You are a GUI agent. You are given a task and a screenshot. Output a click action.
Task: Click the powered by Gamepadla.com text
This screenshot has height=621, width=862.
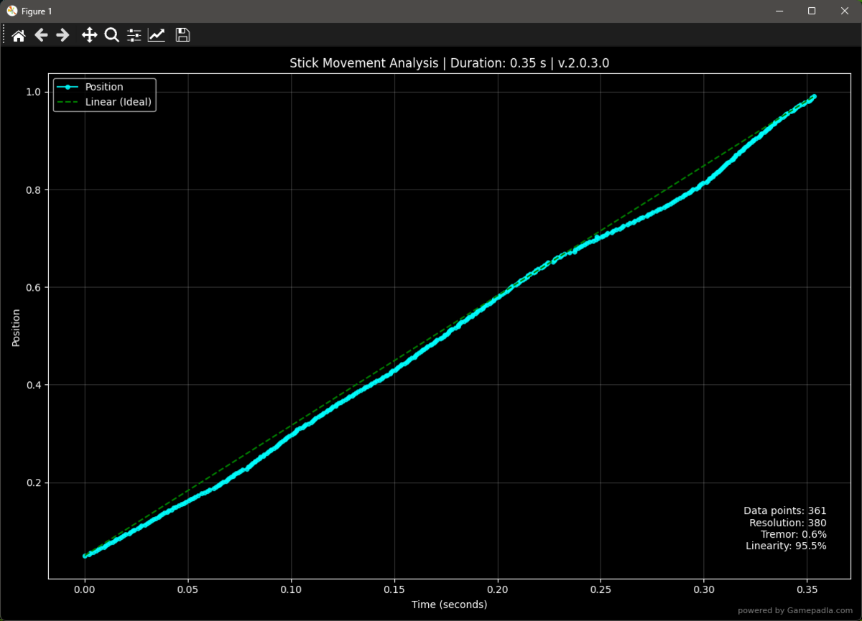[797, 610]
